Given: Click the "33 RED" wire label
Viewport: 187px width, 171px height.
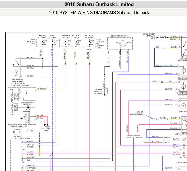Looking at the screenshot, I should [x=40, y=115].
